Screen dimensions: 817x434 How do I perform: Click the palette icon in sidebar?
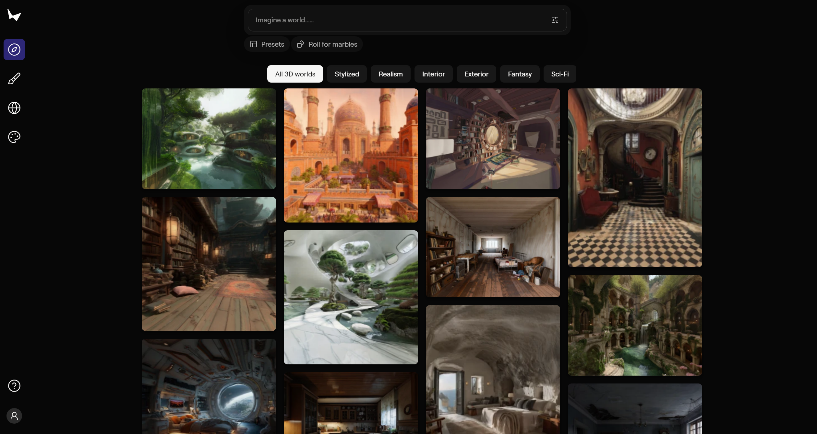tap(14, 137)
